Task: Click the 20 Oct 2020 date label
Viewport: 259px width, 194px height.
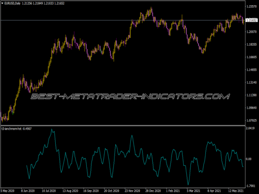Action: [111, 191]
